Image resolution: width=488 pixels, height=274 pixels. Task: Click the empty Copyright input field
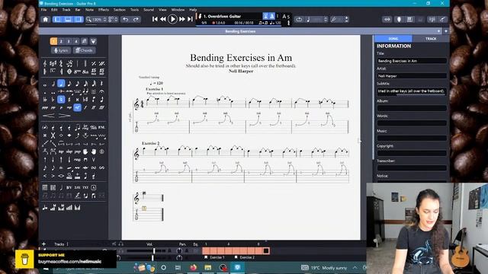click(412, 153)
